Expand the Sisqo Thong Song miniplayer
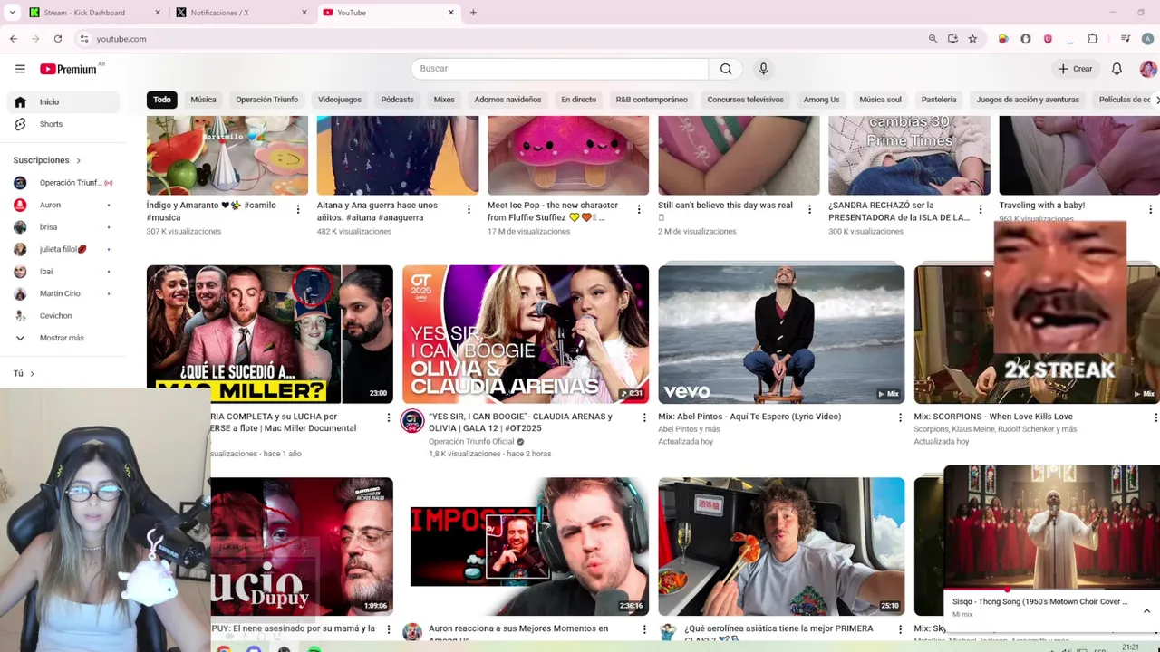 [x=1146, y=610]
